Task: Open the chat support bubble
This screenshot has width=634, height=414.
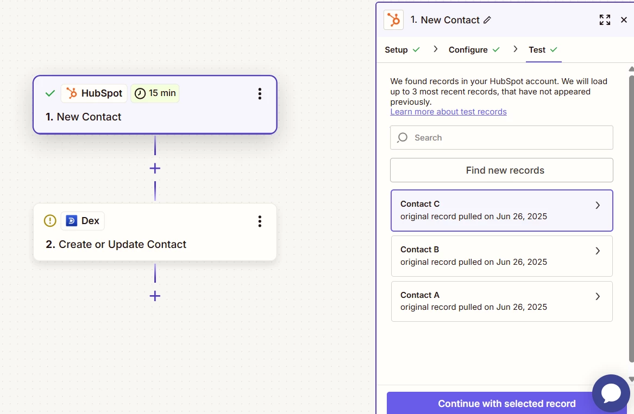Action: coord(611,393)
